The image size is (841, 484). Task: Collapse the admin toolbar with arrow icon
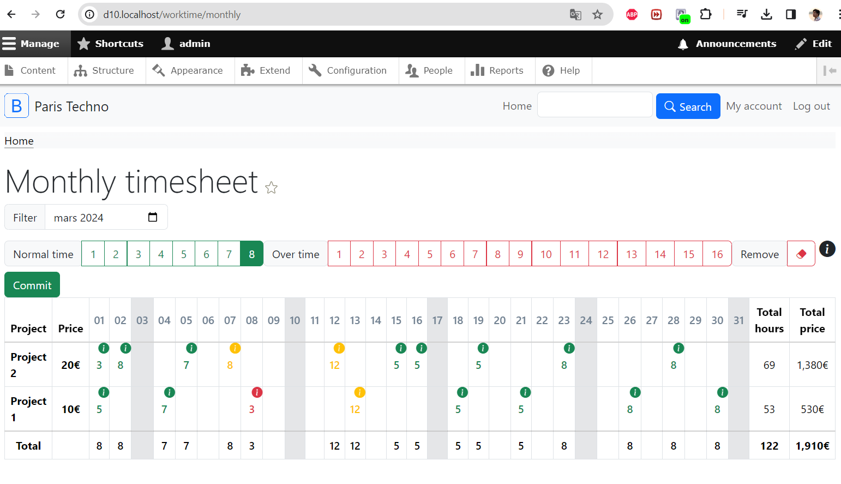click(x=830, y=70)
